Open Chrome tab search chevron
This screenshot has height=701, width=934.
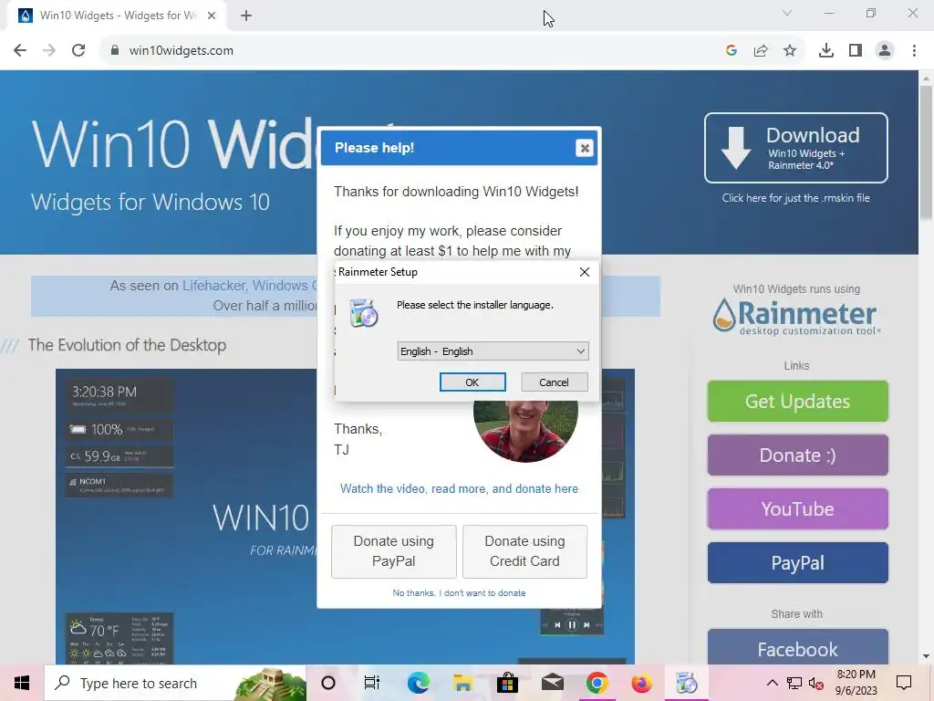click(787, 13)
